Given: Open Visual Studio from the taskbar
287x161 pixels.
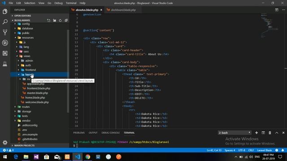Looking at the screenshot, I should pyautogui.click(x=36, y=157).
